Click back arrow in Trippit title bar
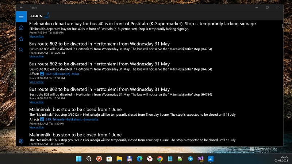292x164 pixels. pyautogui.click(x=21, y=7)
